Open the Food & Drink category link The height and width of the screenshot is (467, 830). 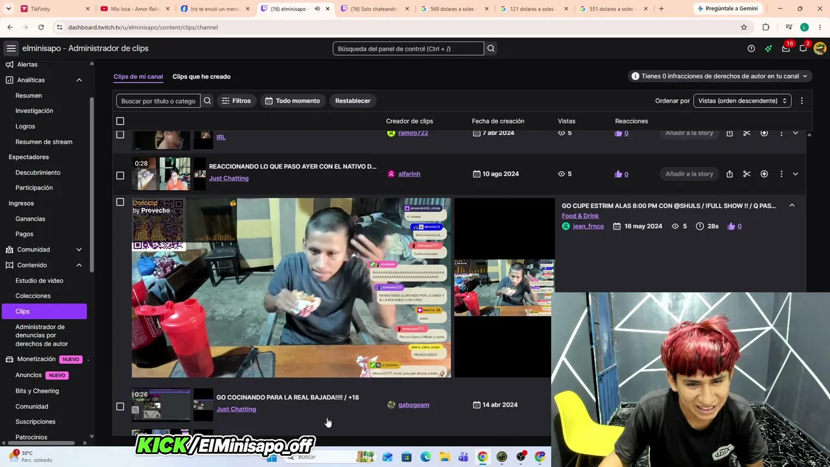[x=580, y=216]
